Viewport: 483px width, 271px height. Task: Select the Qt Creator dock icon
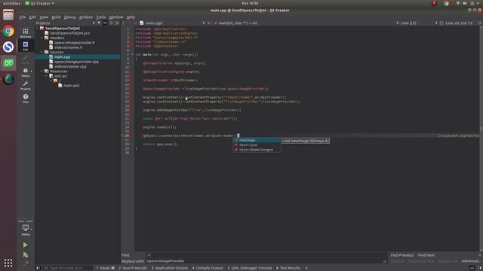8,63
